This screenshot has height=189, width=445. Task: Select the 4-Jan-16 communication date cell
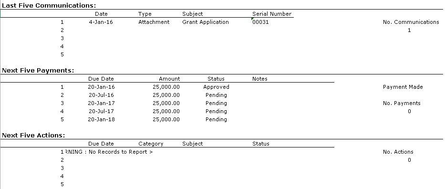tap(101, 22)
